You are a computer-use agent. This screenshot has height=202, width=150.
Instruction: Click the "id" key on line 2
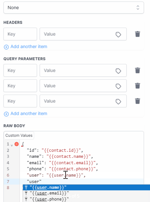32,150
